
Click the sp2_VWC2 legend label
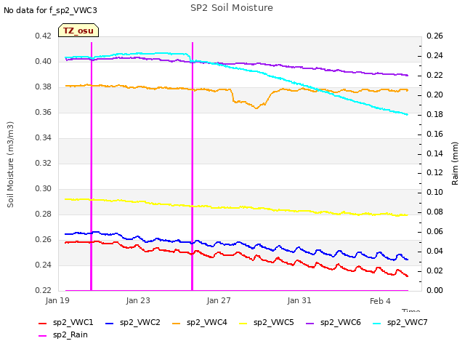(140, 322)
